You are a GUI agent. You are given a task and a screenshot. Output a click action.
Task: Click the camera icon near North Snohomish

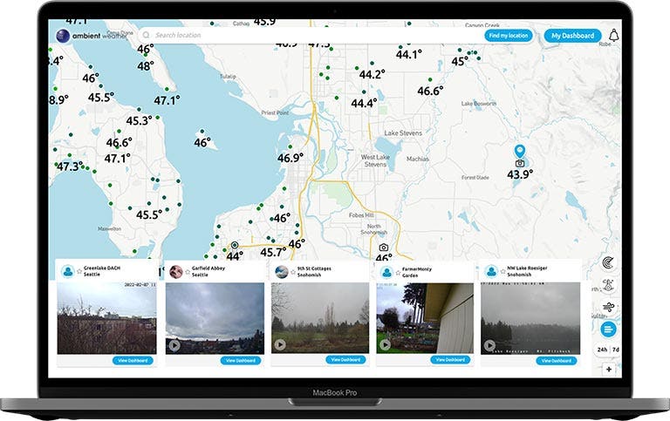pyautogui.click(x=383, y=248)
